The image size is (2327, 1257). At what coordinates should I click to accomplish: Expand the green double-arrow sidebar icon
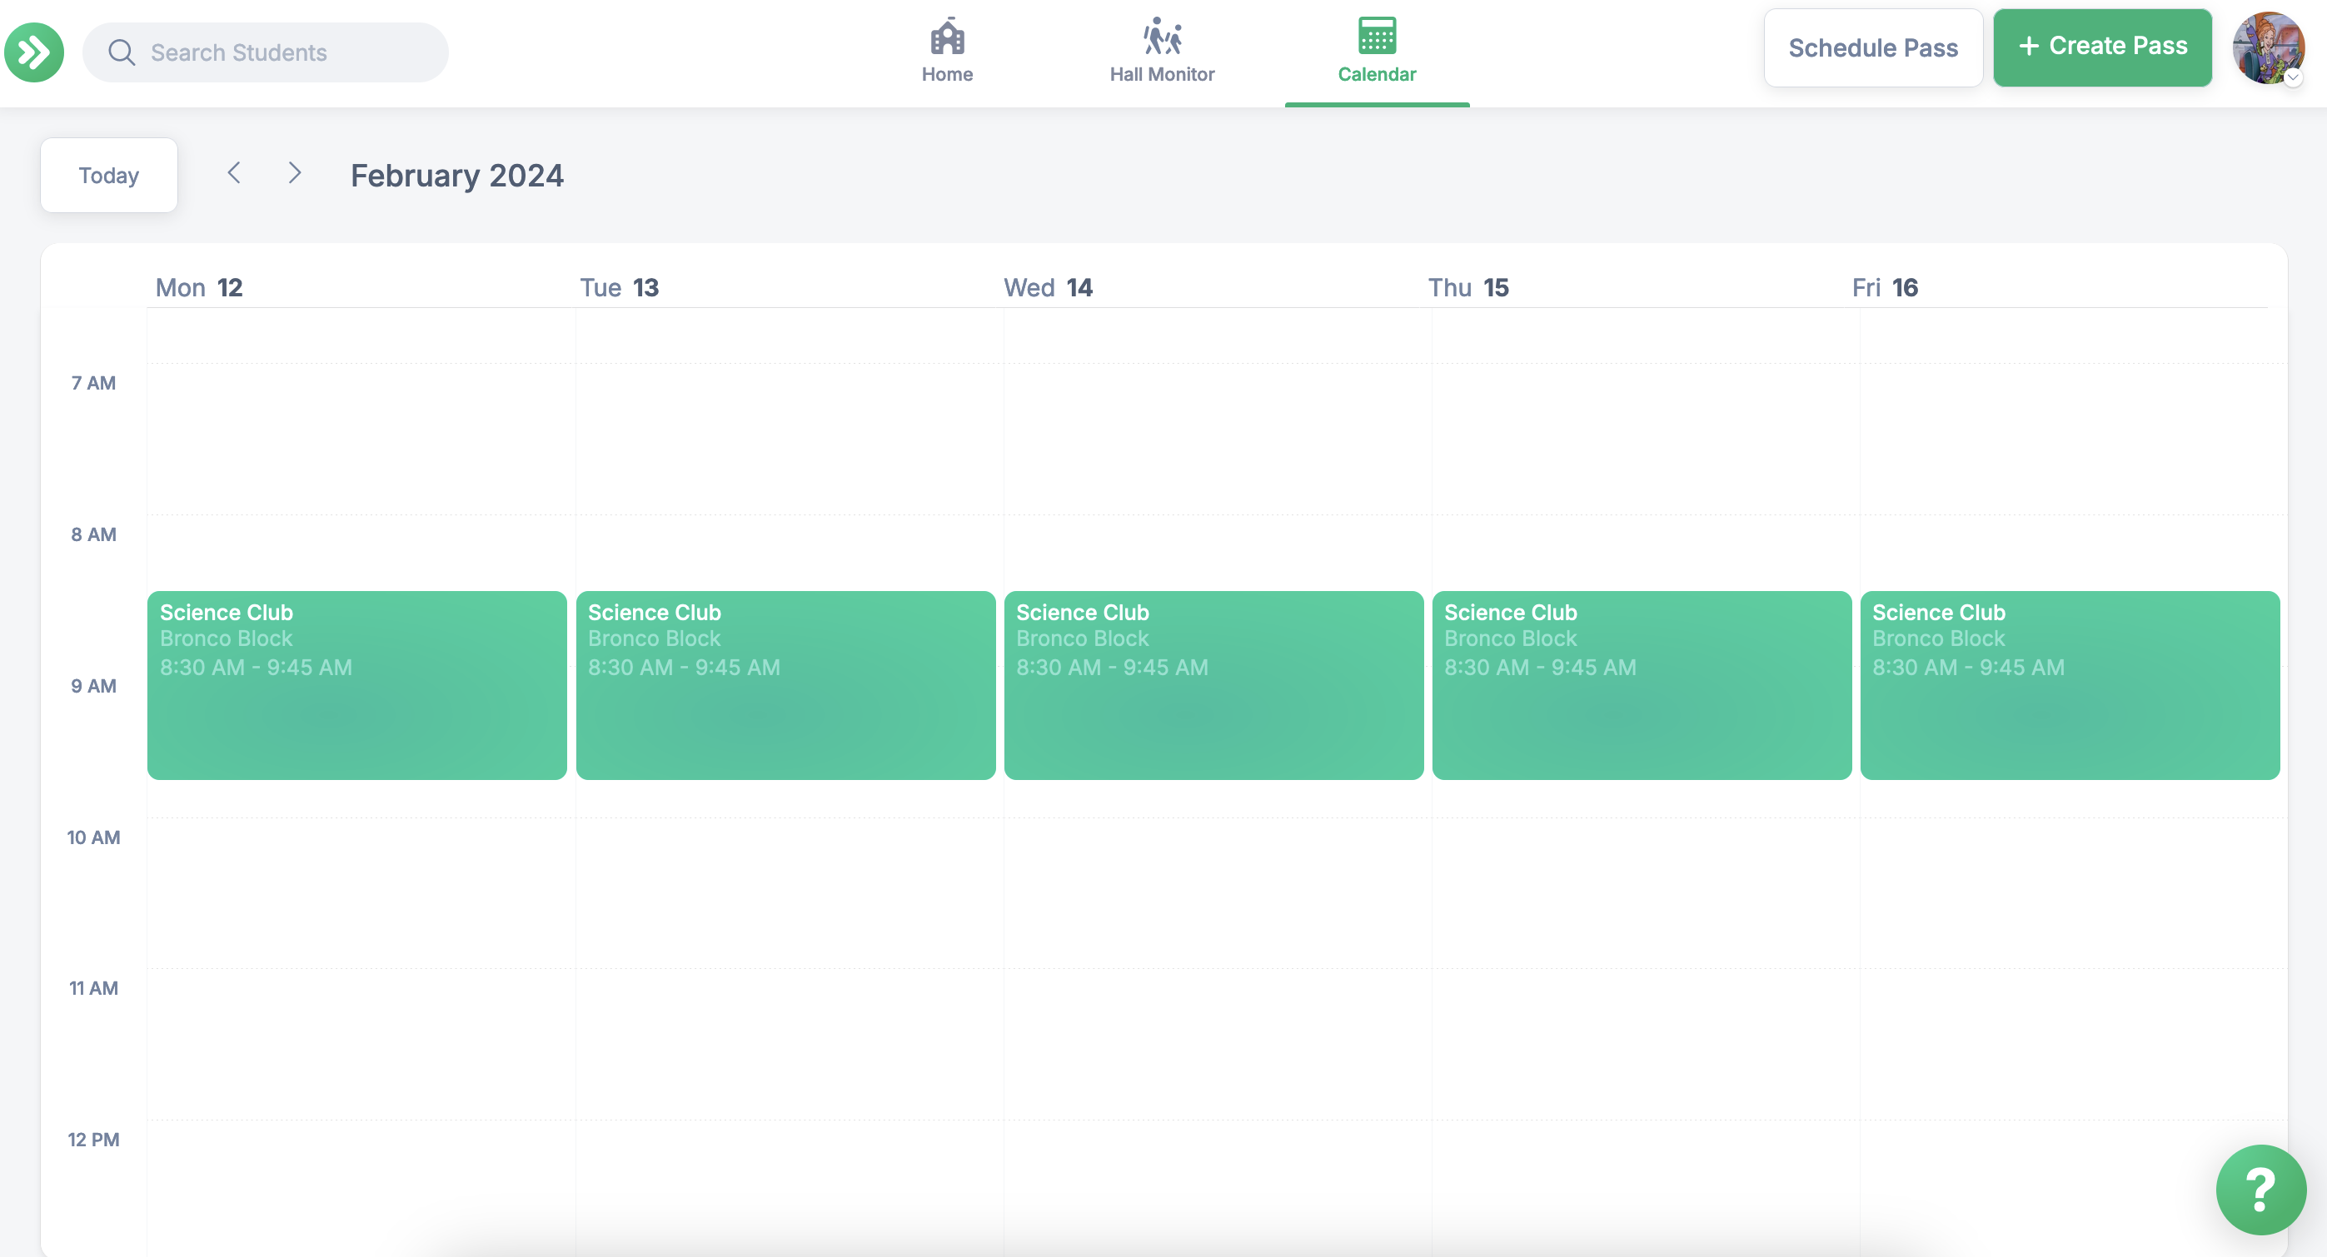33,52
